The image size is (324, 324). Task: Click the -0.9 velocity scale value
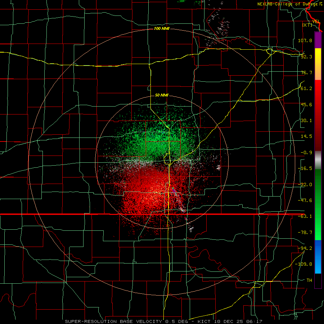306,153
